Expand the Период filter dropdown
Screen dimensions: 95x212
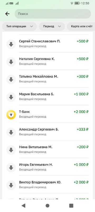pyautogui.click(x=52, y=26)
